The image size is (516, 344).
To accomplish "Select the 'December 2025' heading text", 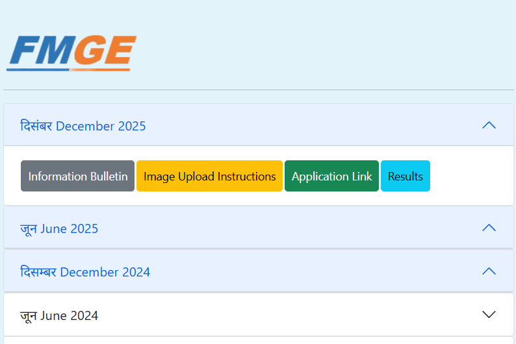I will click(101, 126).
